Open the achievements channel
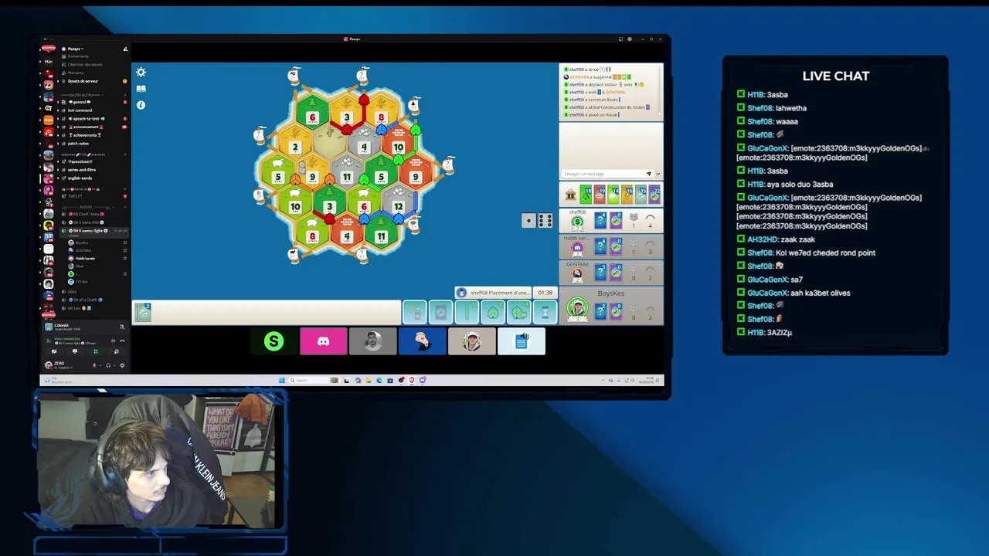989x556 pixels. (85, 135)
